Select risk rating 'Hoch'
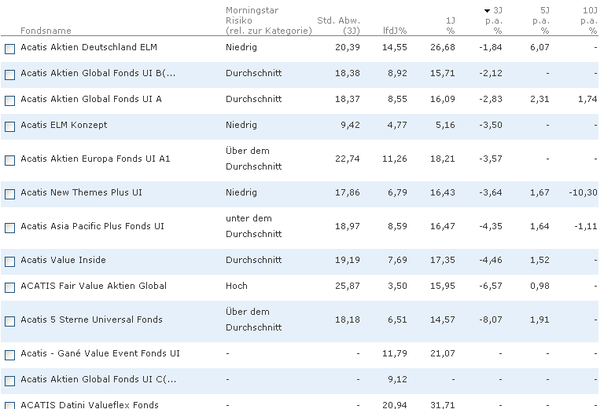Screen dimensions: 604x409 tap(237, 286)
